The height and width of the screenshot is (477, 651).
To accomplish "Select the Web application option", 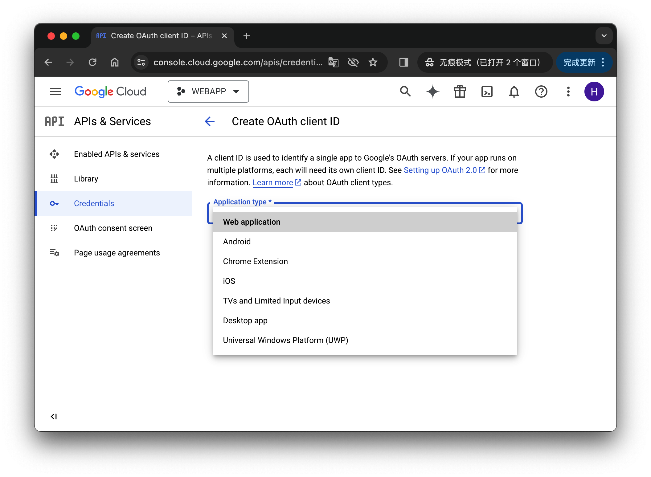I will tap(252, 222).
